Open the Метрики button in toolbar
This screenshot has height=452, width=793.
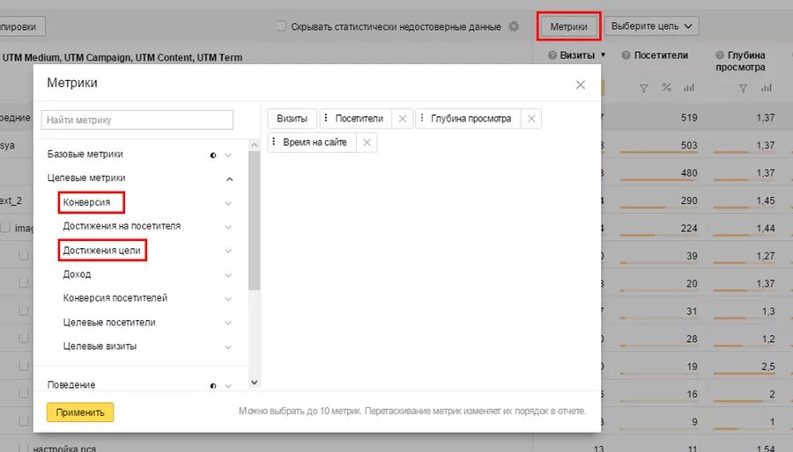(x=568, y=26)
